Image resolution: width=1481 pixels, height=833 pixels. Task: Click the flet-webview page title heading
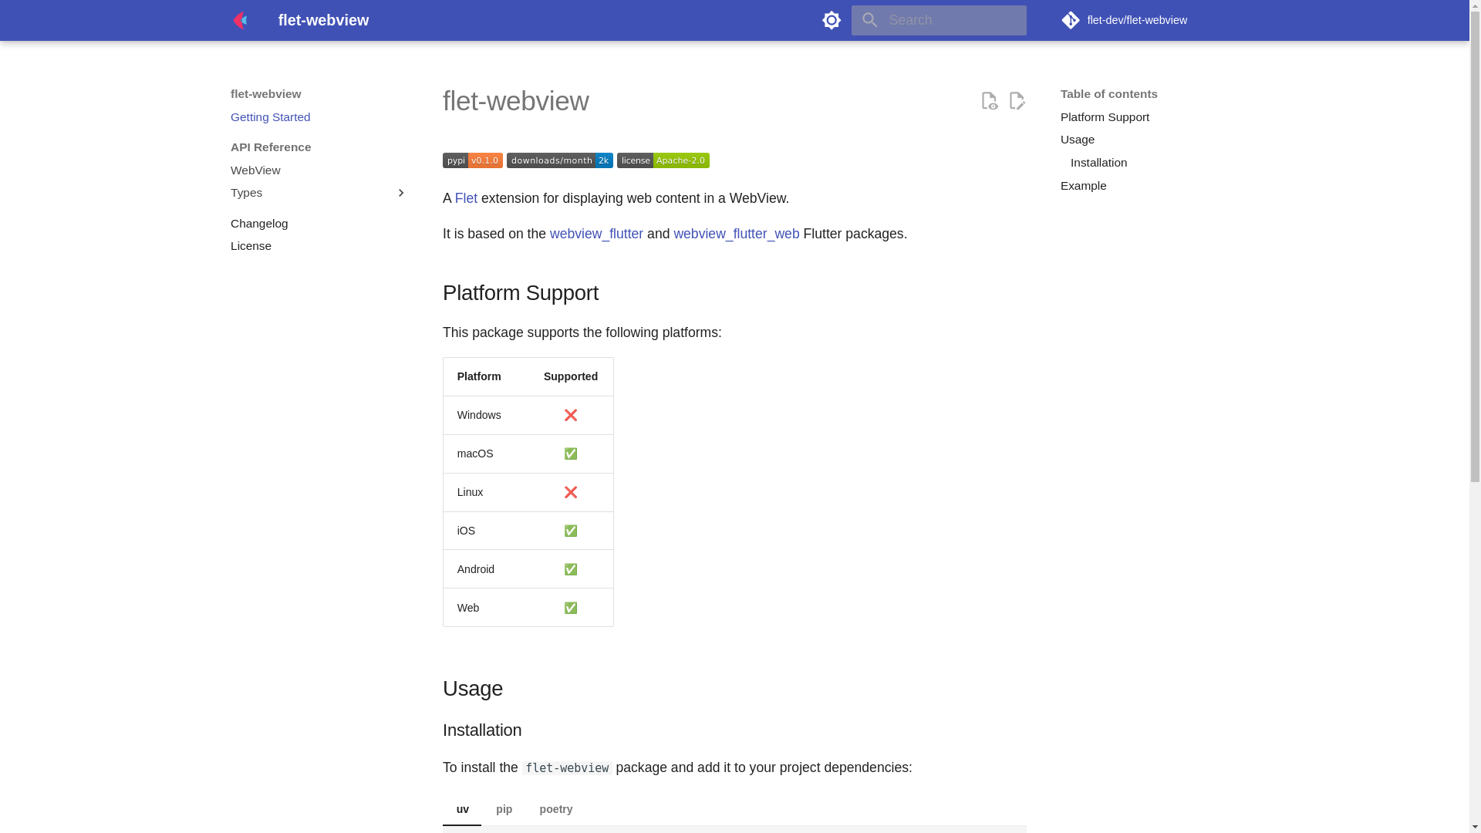tap(516, 101)
